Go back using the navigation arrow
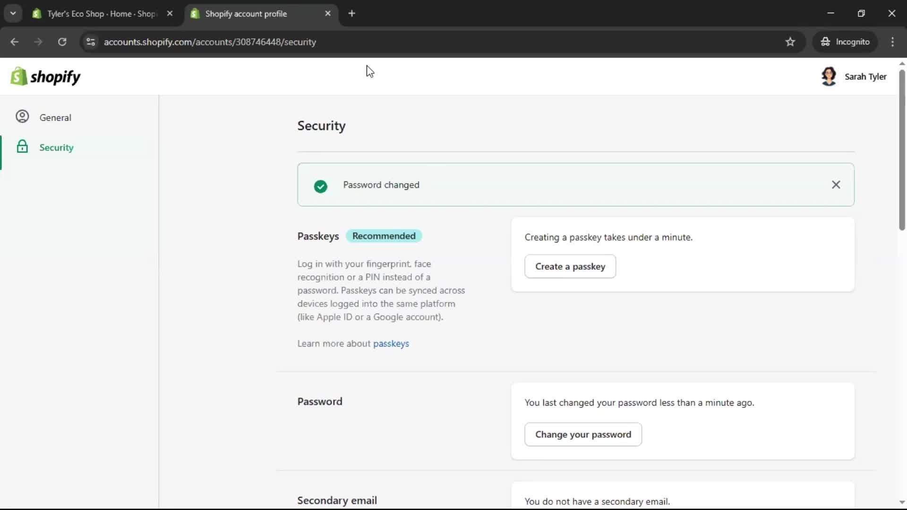 click(15, 42)
